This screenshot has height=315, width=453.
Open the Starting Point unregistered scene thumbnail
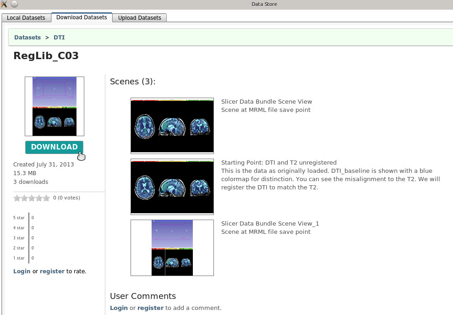coord(172,187)
